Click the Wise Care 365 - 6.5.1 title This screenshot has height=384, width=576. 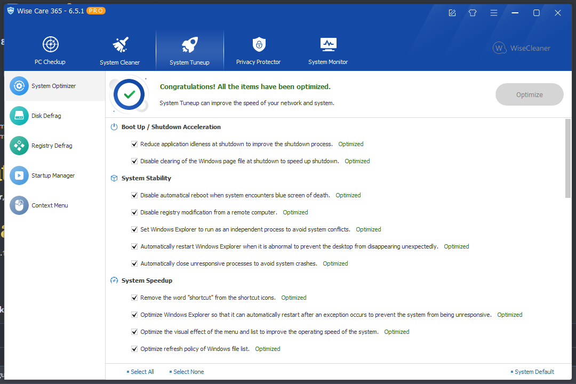(51, 11)
